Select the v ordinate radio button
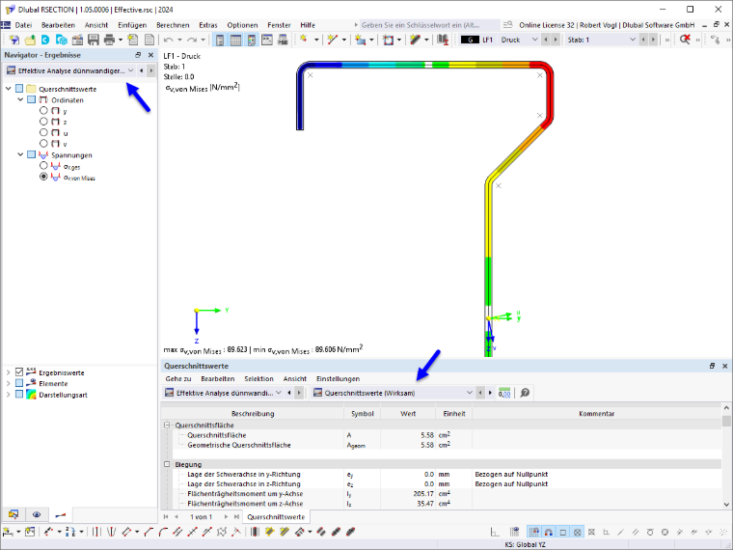 (x=43, y=144)
